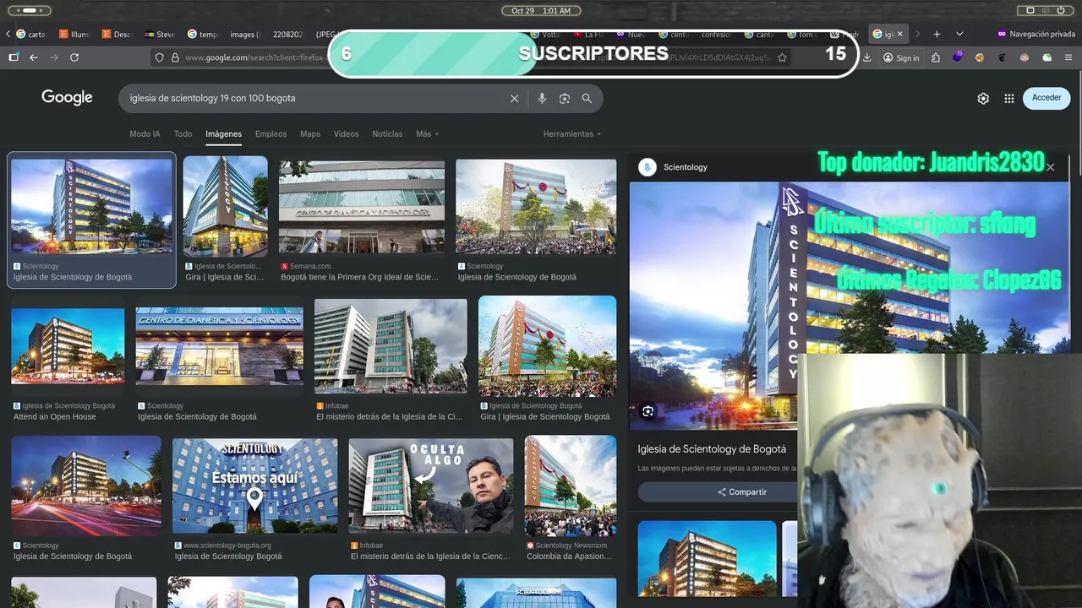Switch to 'Todo' results tab
The width and height of the screenshot is (1082, 608).
183,134
